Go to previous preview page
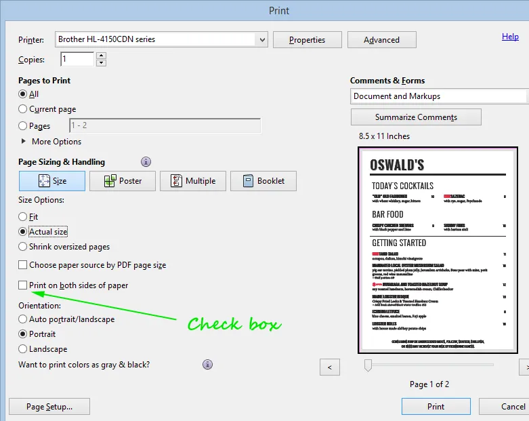The image size is (529, 421). coord(330,367)
